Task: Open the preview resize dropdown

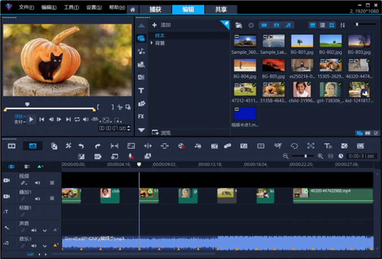Action: click(x=107, y=120)
